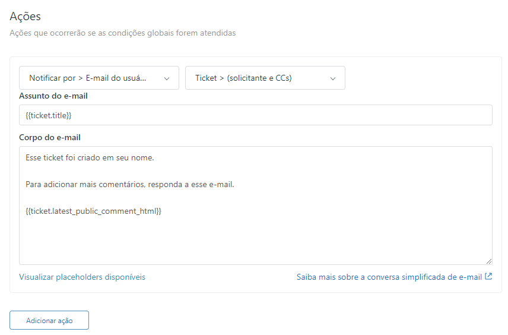Viewport: 508px width, 335px height.
Task: Open the 'Saiba mais sobre a conversa simplificada' link
Action: (389, 277)
